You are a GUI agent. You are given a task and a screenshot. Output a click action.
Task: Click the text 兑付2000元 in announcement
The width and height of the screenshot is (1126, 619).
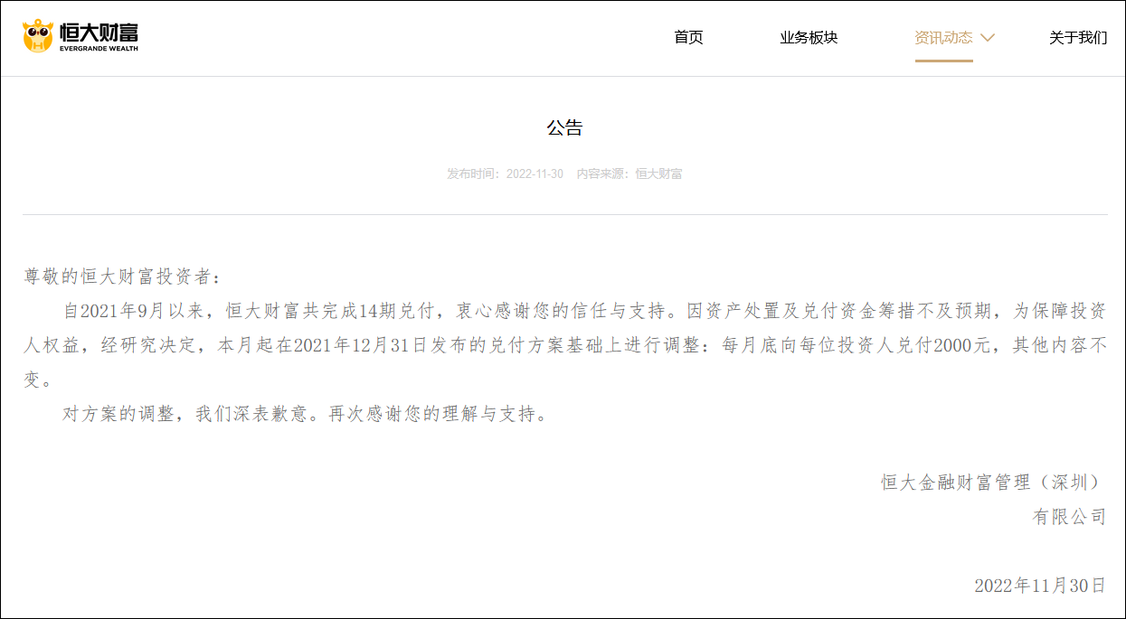(x=959, y=343)
